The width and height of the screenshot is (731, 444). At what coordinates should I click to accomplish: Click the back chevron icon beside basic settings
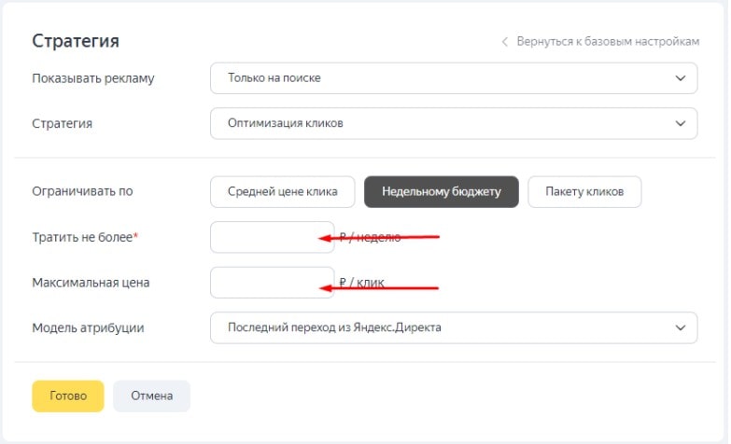coord(505,42)
